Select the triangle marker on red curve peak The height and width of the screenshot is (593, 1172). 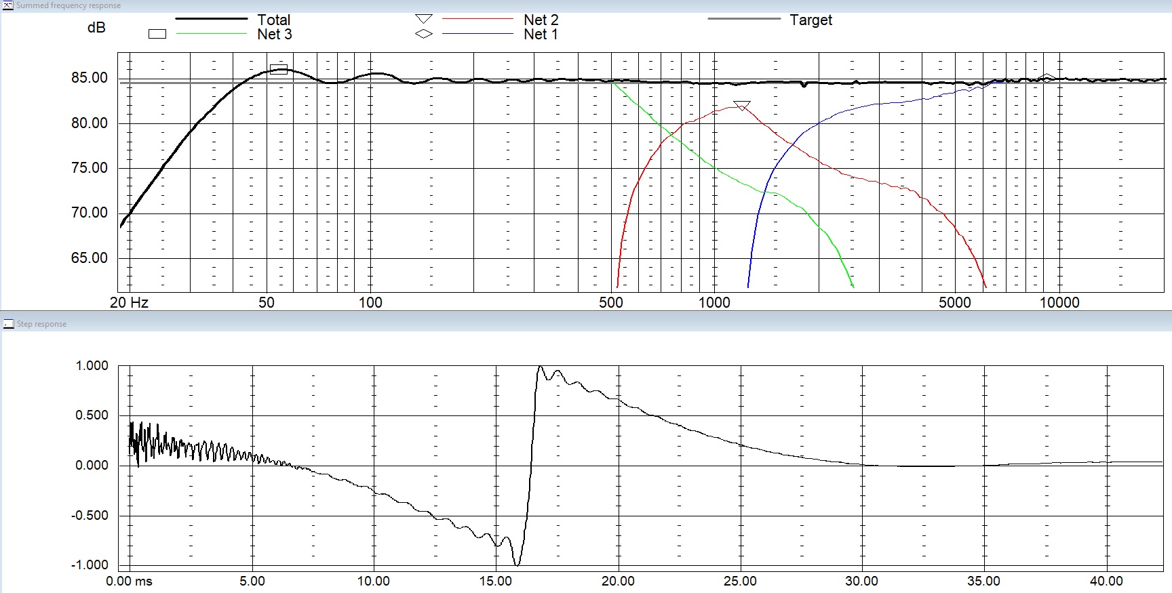(742, 106)
